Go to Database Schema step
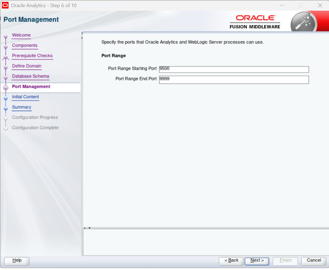 coord(30,76)
